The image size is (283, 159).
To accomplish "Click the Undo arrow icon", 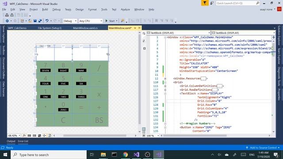I will (47, 21).
